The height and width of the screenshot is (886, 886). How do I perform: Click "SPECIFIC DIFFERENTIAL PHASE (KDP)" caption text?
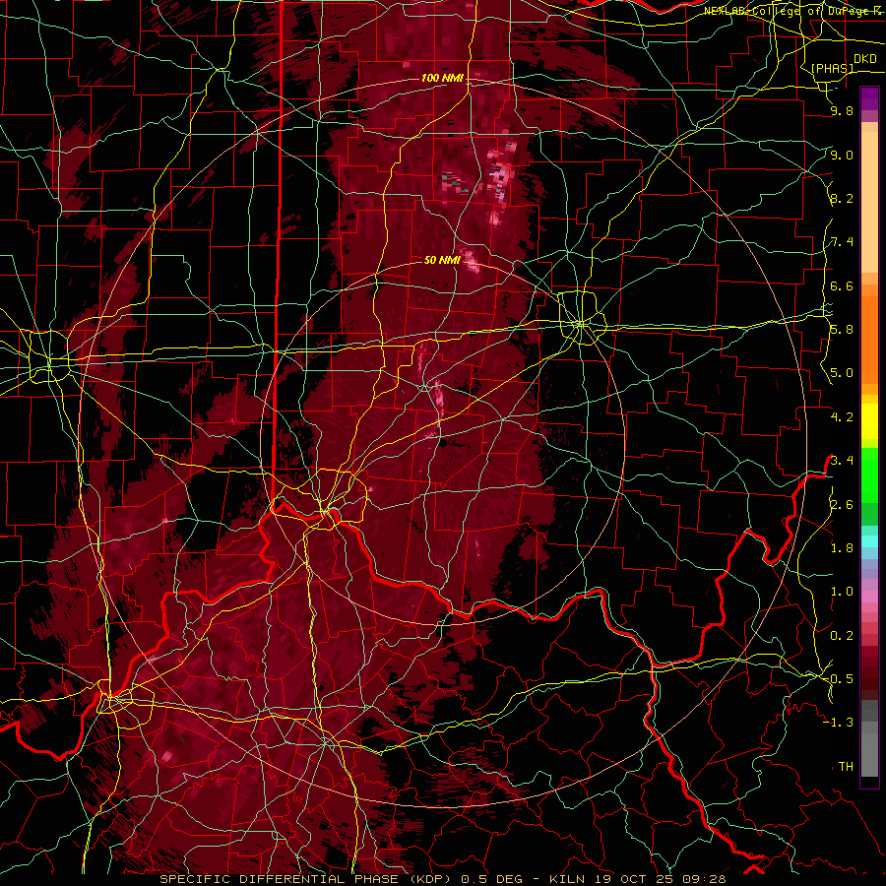click(306, 879)
